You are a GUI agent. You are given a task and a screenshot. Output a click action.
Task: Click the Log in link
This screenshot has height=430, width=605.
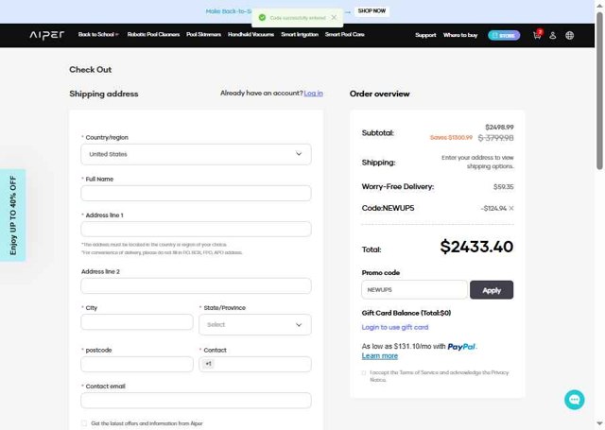313,94
